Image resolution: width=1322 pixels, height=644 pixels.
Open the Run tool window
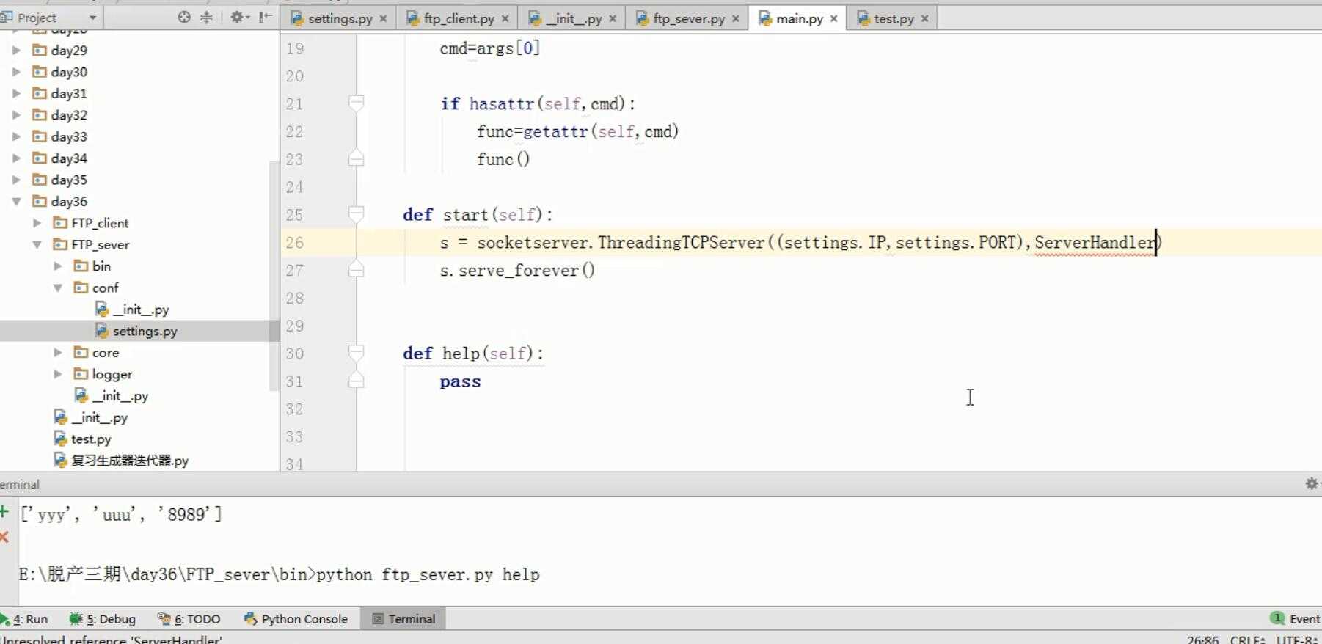click(x=25, y=619)
